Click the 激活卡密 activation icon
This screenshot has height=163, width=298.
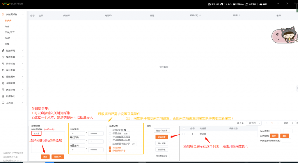tap(209, 4)
